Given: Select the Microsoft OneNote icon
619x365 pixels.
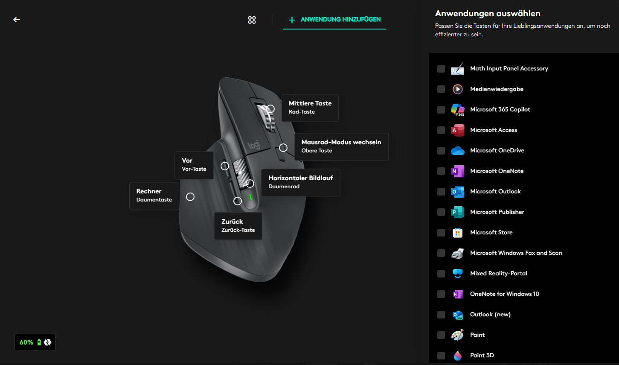Looking at the screenshot, I should click(x=458, y=171).
